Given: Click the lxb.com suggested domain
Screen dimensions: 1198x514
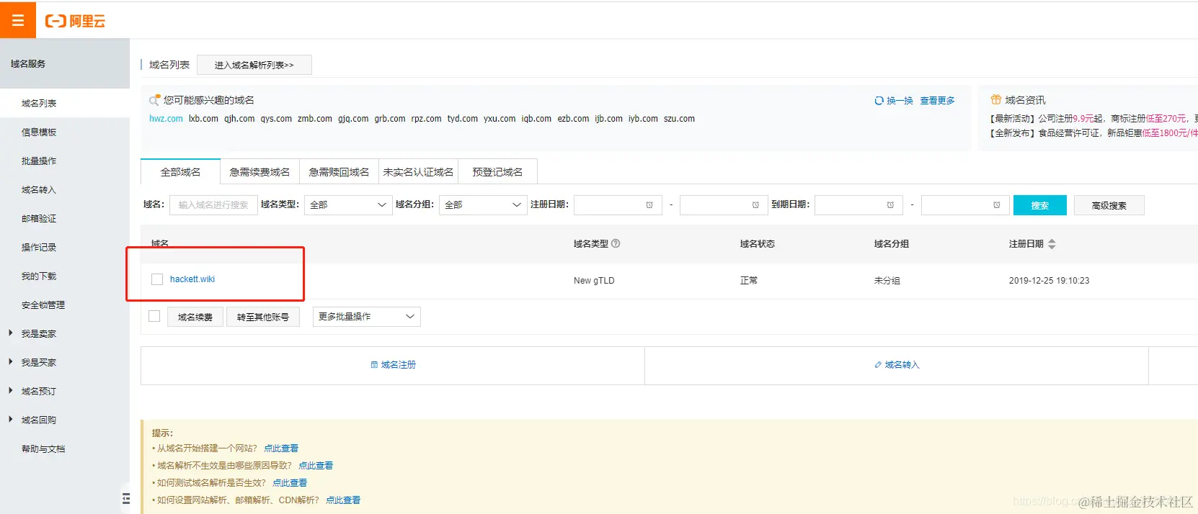Looking at the screenshot, I should (203, 119).
